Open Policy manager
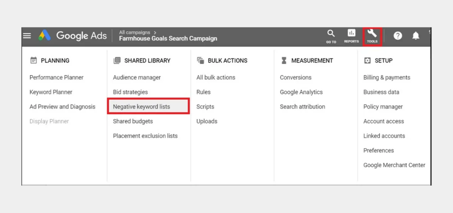The height and width of the screenshot is (213, 453). coord(383,107)
